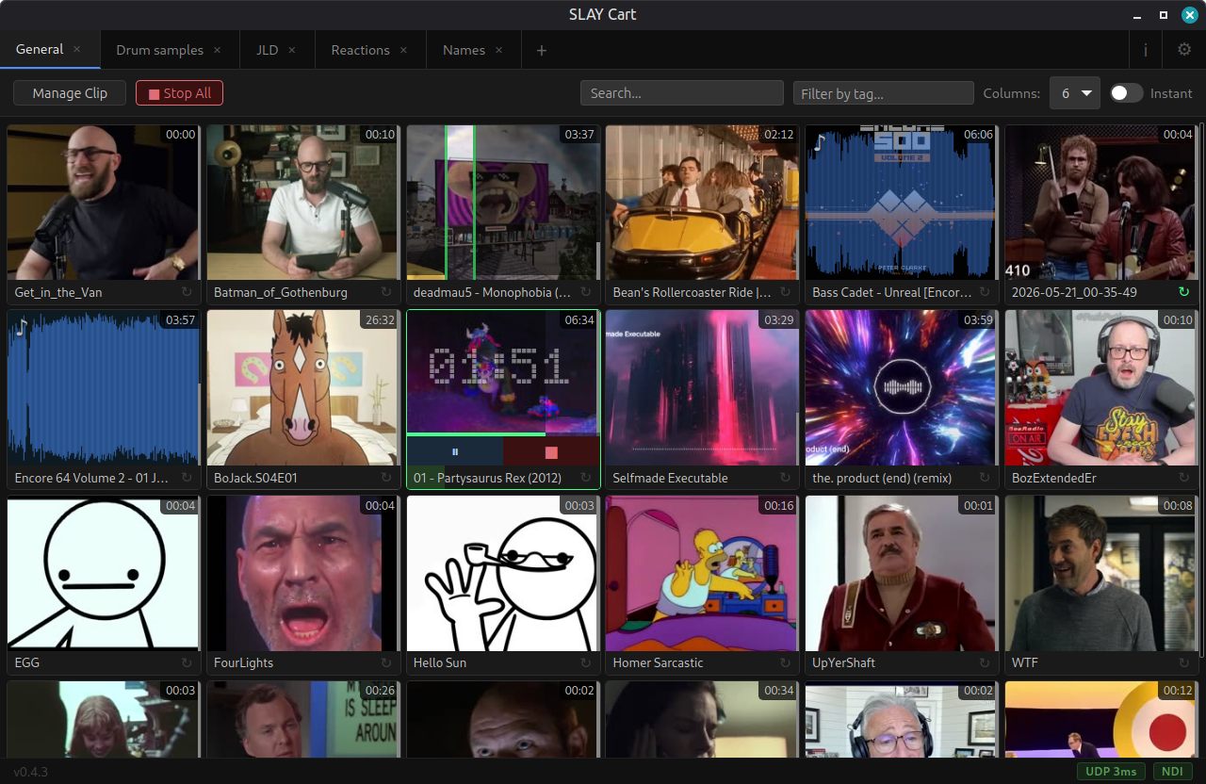Click the Manage Clip button
Viewport: 1206px width, 784px height.
[70, 93]
